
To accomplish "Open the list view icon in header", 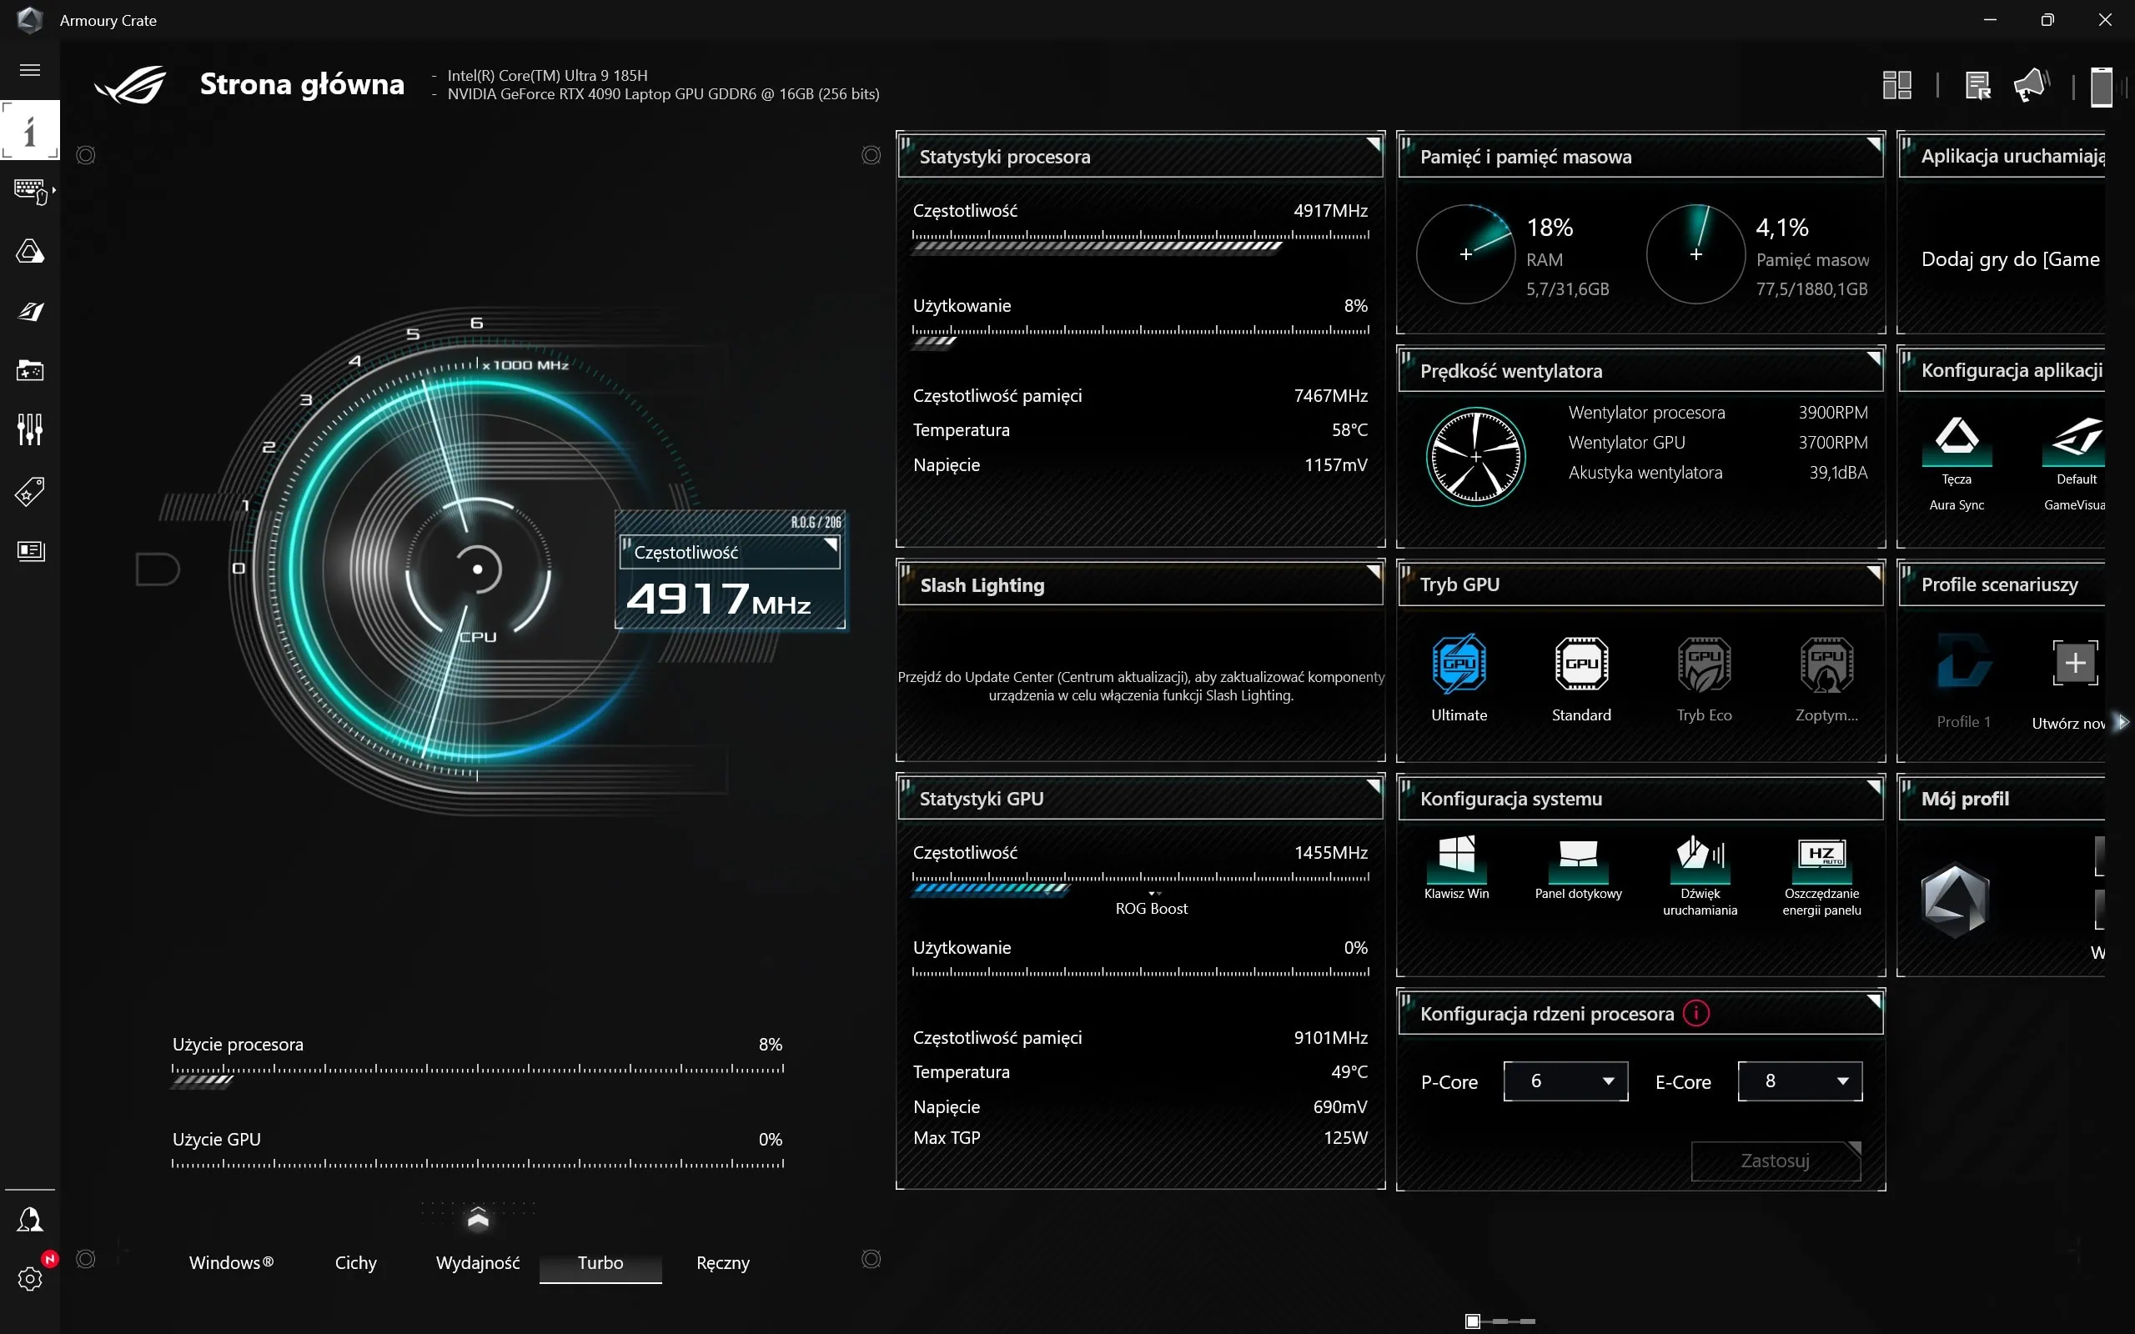I will click(1977, 86).
